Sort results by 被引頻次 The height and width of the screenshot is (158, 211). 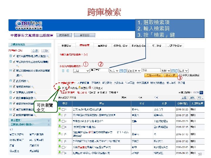click(x=102, y=92)
